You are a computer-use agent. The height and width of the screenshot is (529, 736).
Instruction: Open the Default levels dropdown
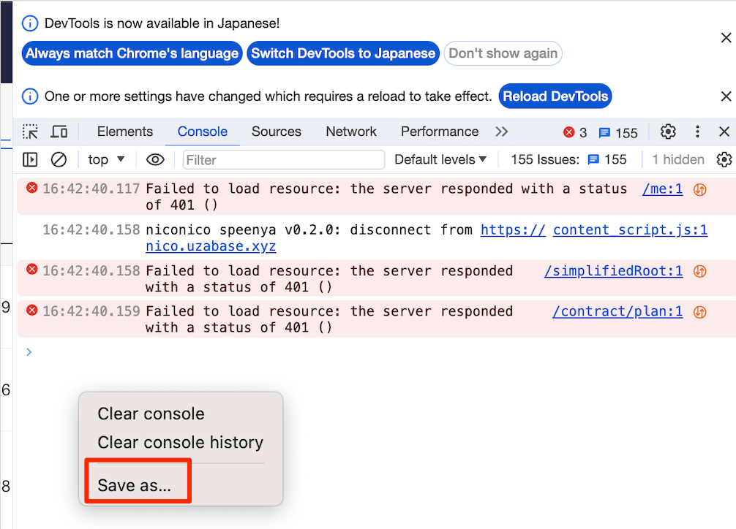click(x=440, y=159)
